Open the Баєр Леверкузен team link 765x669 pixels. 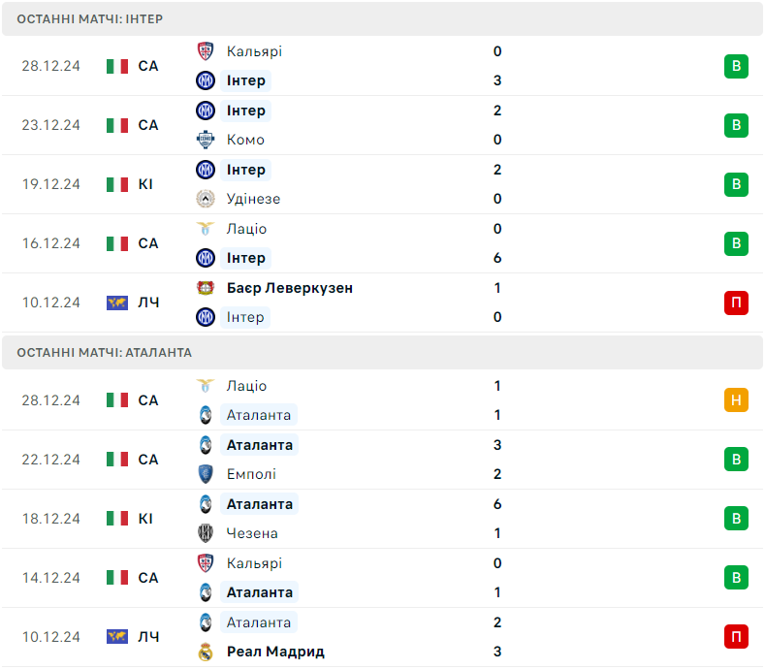click(289, 288)
